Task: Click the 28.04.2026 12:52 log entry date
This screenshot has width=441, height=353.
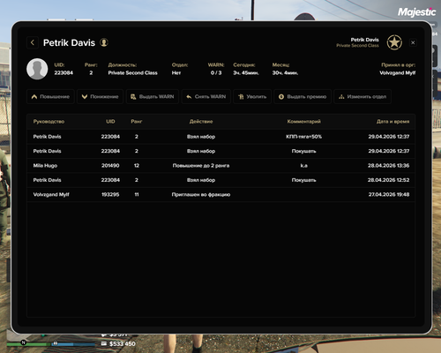Action: coord(388,180)
